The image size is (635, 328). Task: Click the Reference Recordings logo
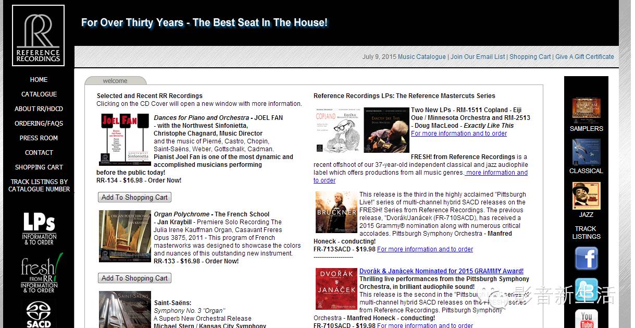(38, 35)
